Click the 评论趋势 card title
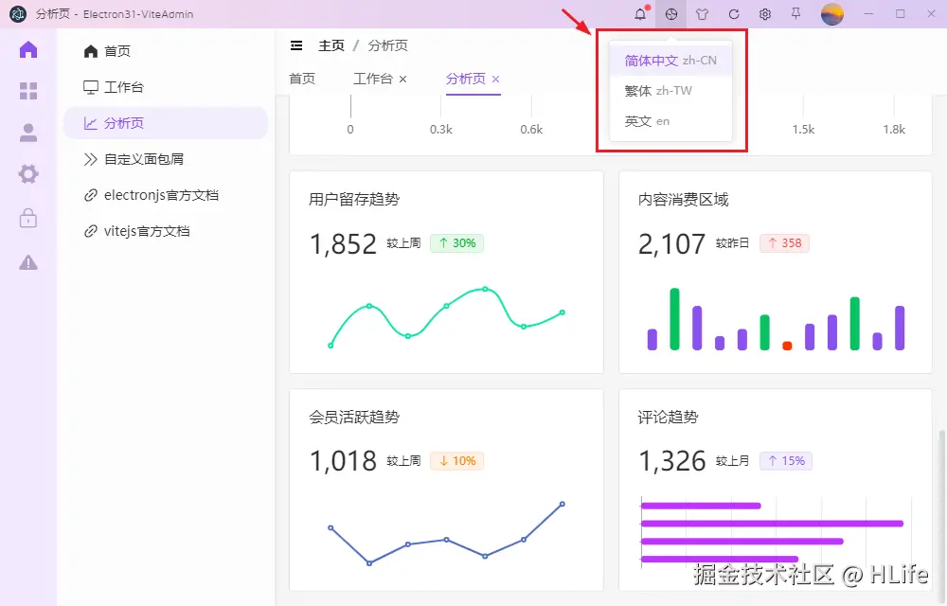The height and width of the screenshot is (606, 947). (668, 417)
